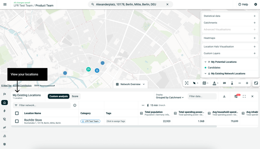
Task: Open the settings gear
Action: 255,5
